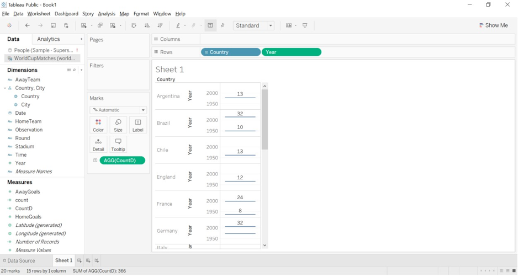Image resolution: width=519 pixels, height=277 pixels.
Task: Click the Detail marks card button
Action: (98, 145)
